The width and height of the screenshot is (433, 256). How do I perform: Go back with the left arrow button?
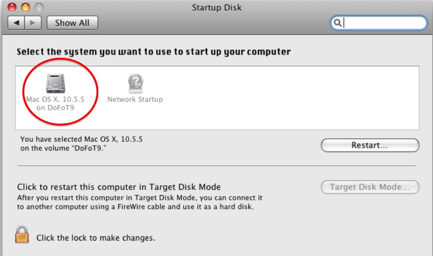point(16,23)
